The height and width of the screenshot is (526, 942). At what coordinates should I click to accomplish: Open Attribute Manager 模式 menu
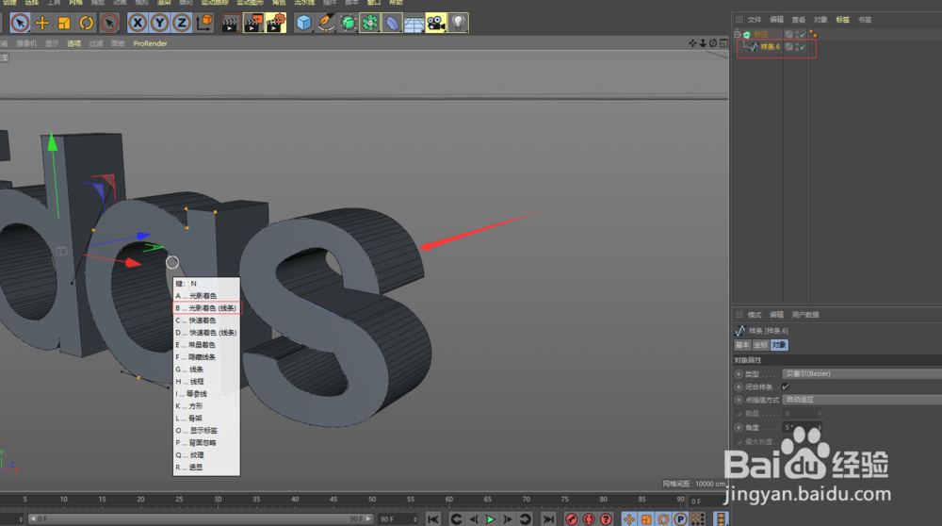[755, 315]
